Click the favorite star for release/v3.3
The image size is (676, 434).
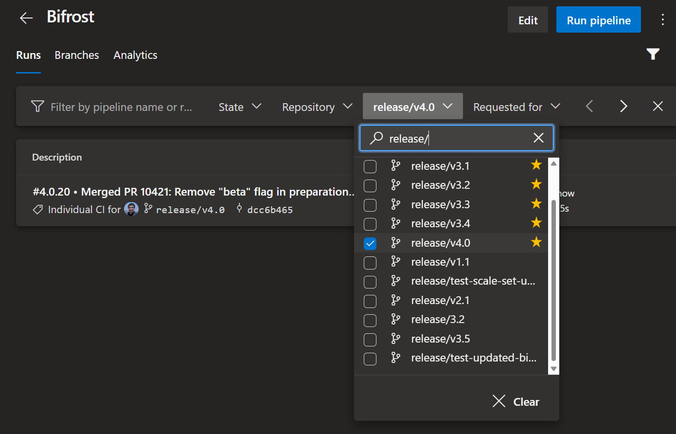pos(536,203)
